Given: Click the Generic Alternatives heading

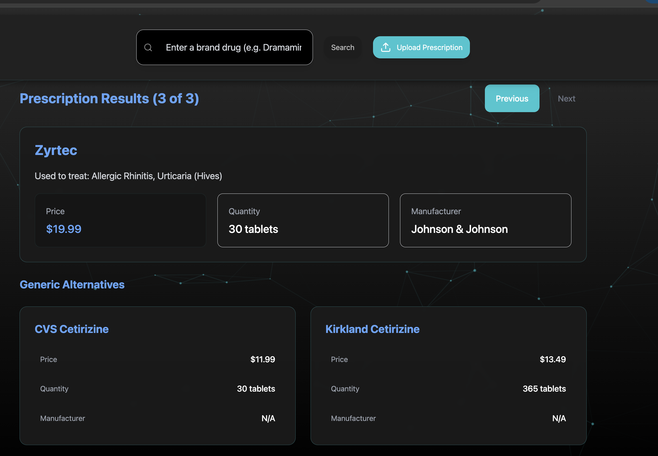Looking at the screenshot, I should click(72, 285).
